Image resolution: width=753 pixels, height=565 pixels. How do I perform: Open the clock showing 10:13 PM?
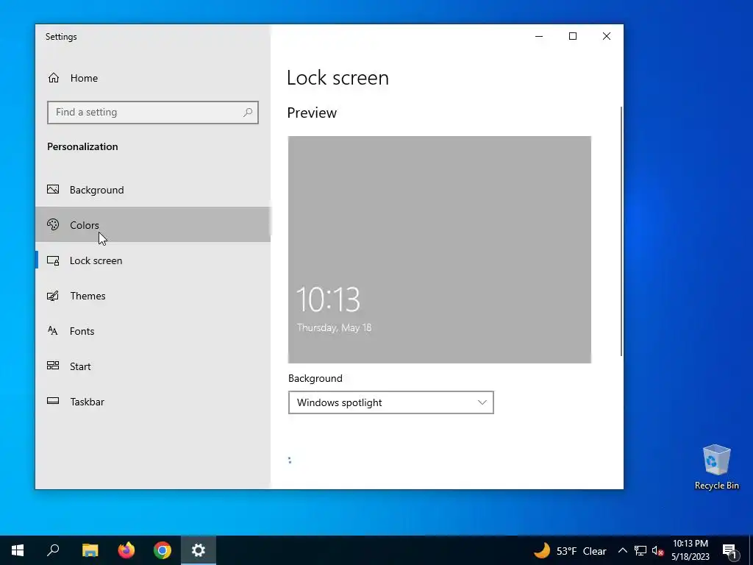pos(690,550)
